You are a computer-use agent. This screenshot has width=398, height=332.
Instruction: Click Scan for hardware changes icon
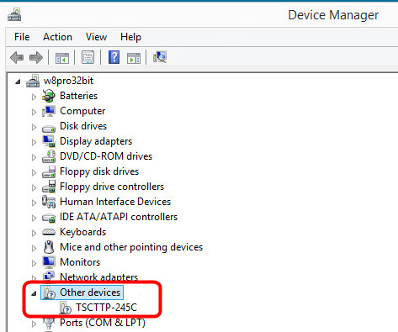tap(160, 57)
